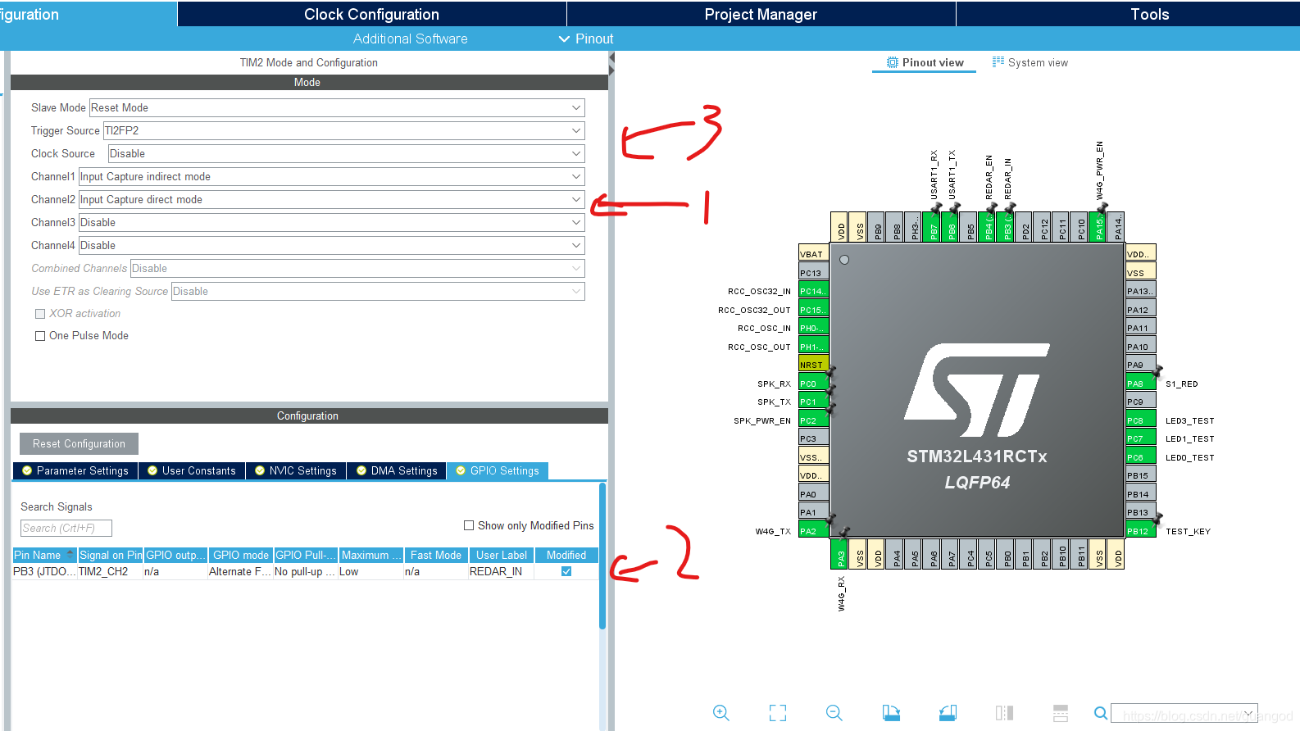Switch to Parameter Settings tab
Viewport: 1300px width, 731px height.
75,471
